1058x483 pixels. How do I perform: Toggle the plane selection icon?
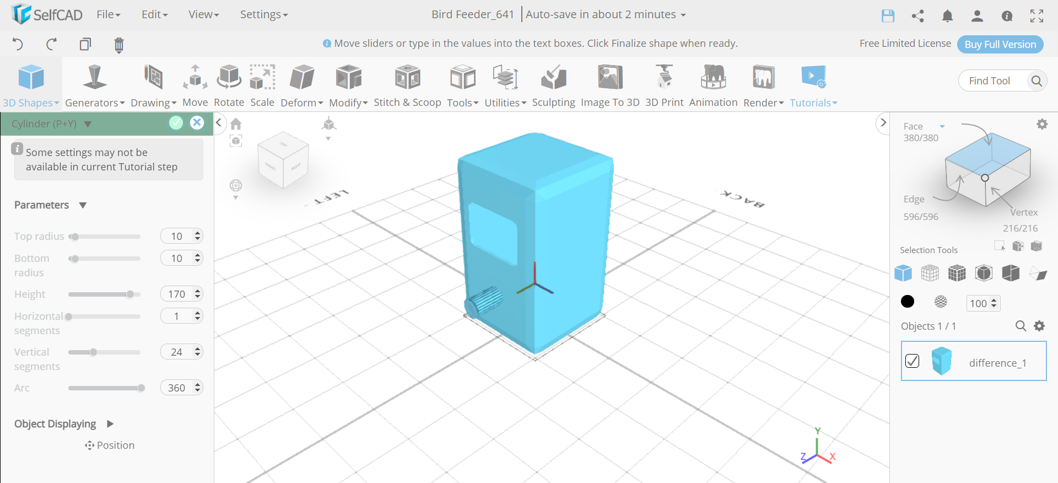click(1038, 273)
